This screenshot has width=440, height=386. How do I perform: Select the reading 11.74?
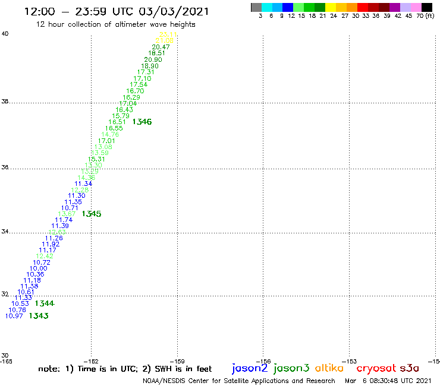[x=64, y=220]
